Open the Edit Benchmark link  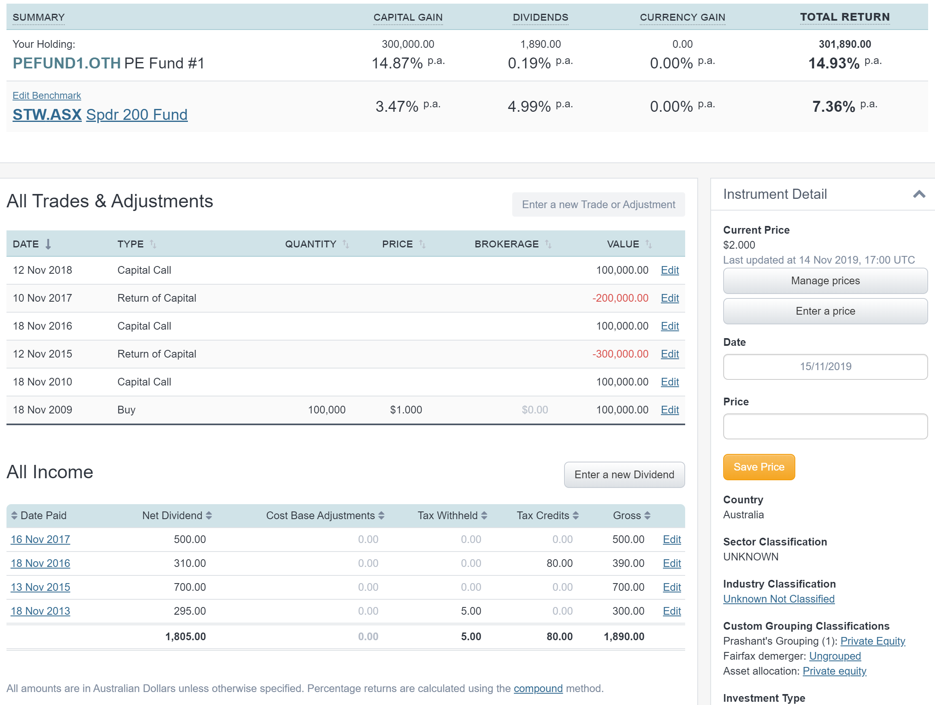point(47,96)
